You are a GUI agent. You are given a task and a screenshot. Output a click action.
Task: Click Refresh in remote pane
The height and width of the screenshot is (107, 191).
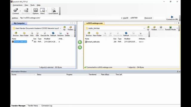126,34
